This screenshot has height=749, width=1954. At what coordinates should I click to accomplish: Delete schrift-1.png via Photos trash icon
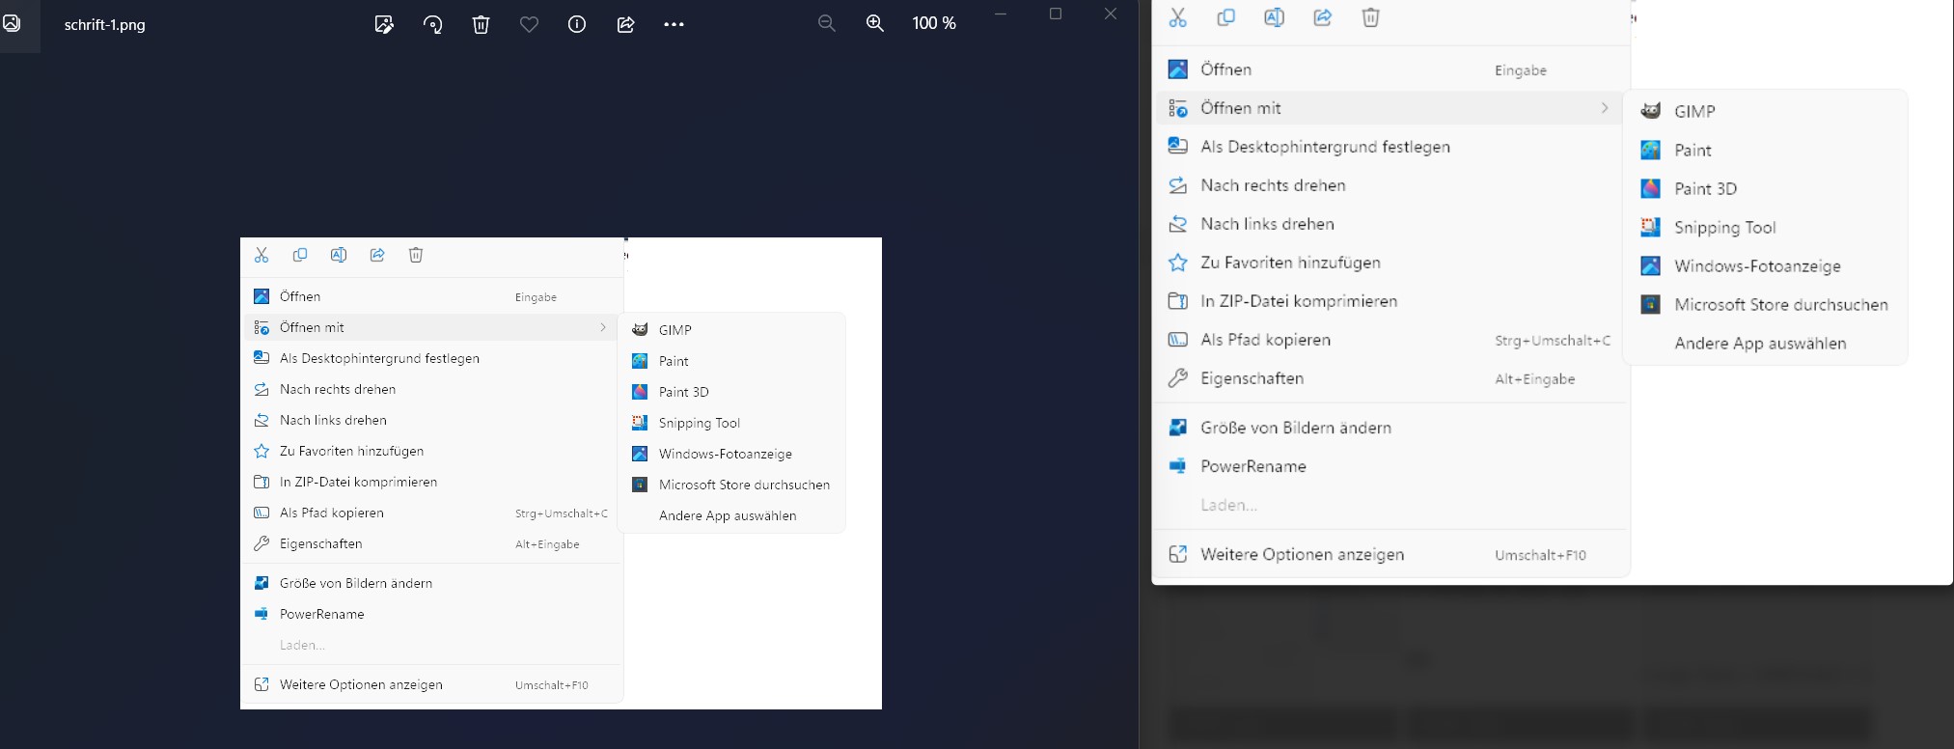click(x=481, y=25)
